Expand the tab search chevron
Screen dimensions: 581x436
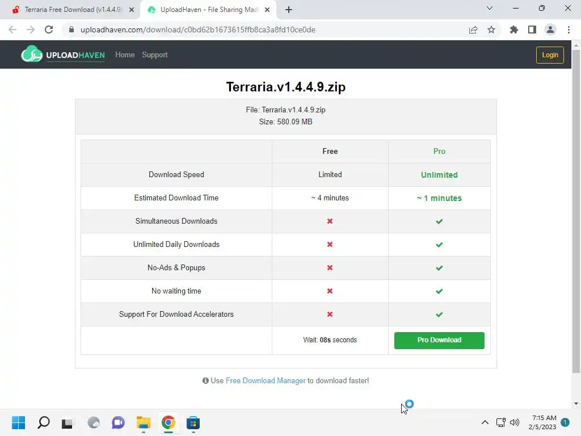point(490,8)
